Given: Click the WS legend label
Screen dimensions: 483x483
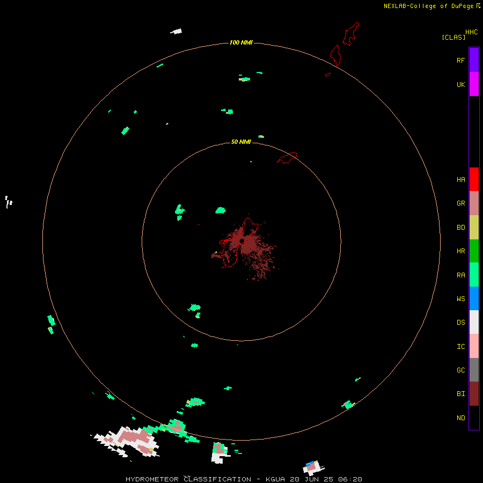Looking at the screenshot, I should coord(460,299).
